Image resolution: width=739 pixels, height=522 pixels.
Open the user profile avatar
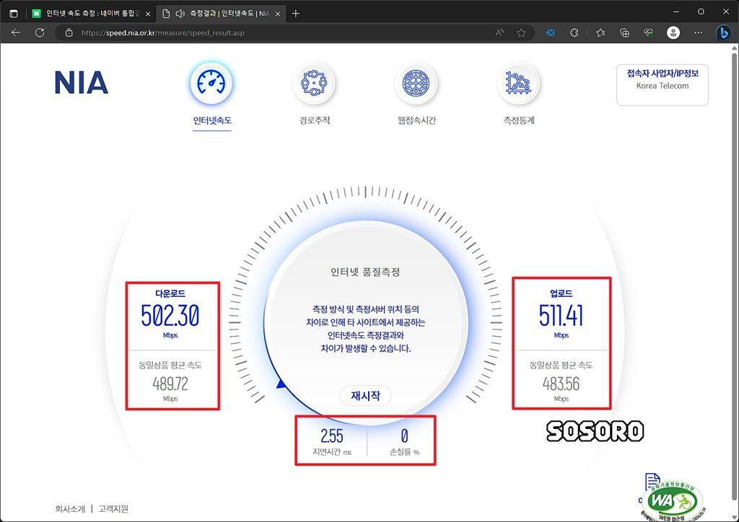673,32
